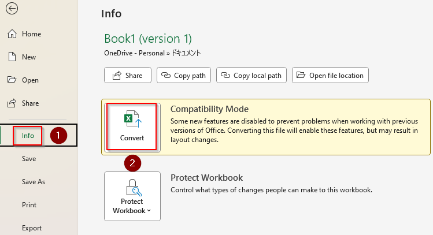Click the Compatibility Mode heading
This screenshot has height=235, width=433.
point(209,109)
